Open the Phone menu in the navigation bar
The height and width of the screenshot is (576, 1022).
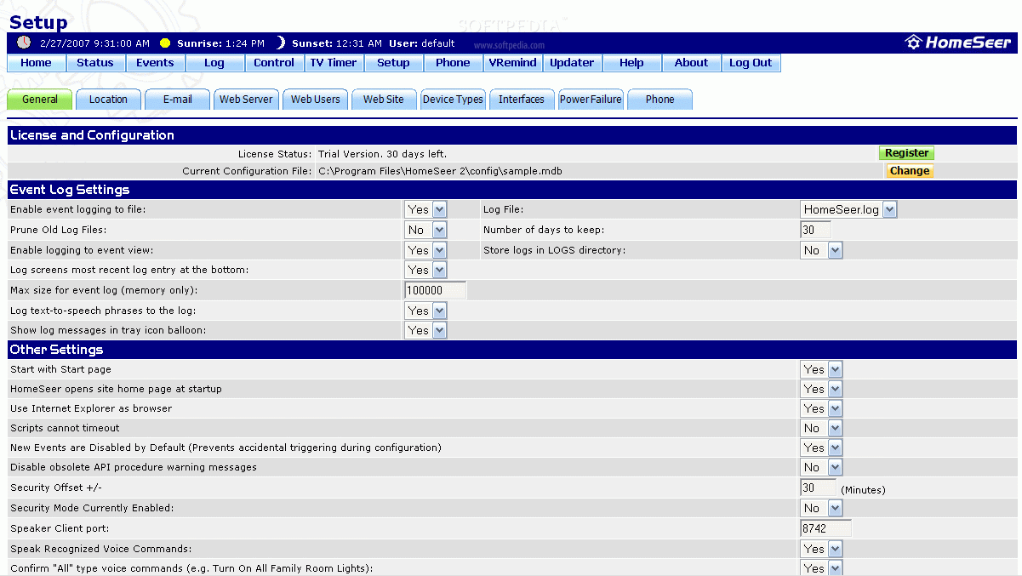pyautogui.click(x=453, y=63)
